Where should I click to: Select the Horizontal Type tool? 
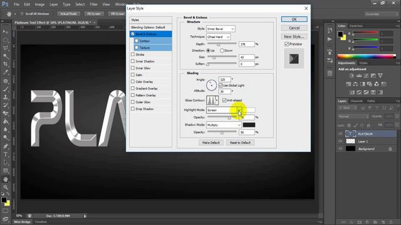coord(6,154)
